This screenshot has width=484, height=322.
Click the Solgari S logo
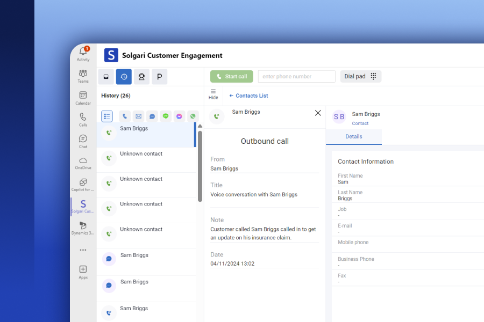[x=111, y=55]
